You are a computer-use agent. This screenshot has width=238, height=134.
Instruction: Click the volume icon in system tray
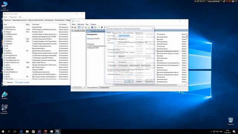(217, 131)
